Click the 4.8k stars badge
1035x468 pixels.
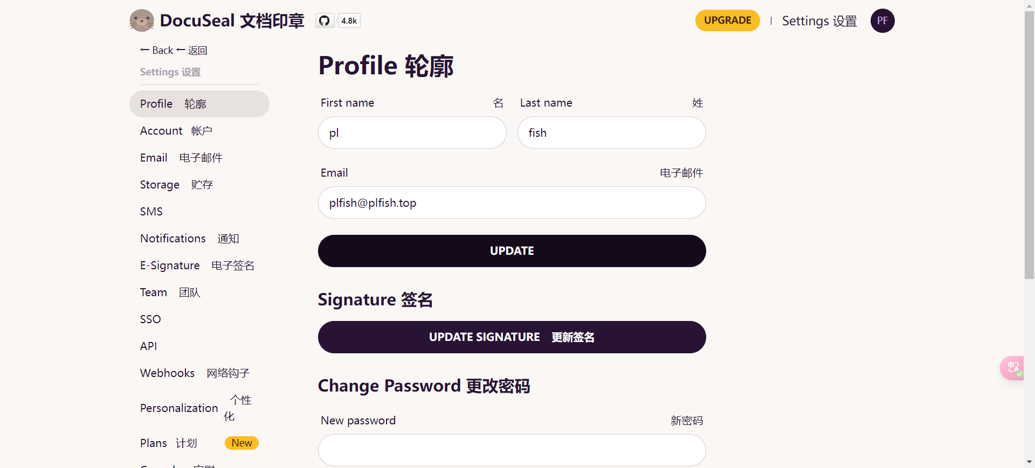point(349,20)
